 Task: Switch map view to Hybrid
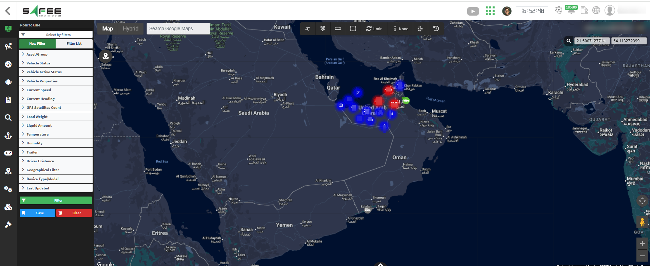tap(131, 29)
